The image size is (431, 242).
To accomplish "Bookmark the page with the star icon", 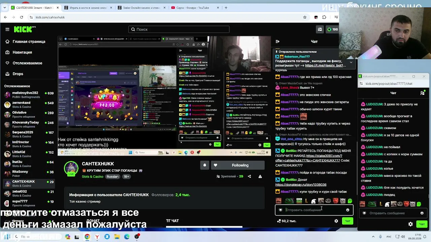I will point(305,17).
